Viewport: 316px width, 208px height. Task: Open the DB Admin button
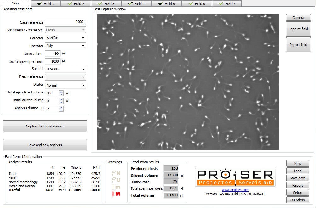coord(298,200)
